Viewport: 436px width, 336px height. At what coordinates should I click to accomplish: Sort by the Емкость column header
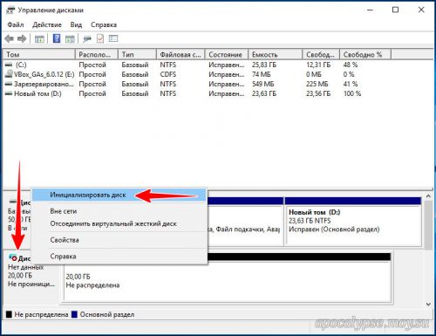276,55
